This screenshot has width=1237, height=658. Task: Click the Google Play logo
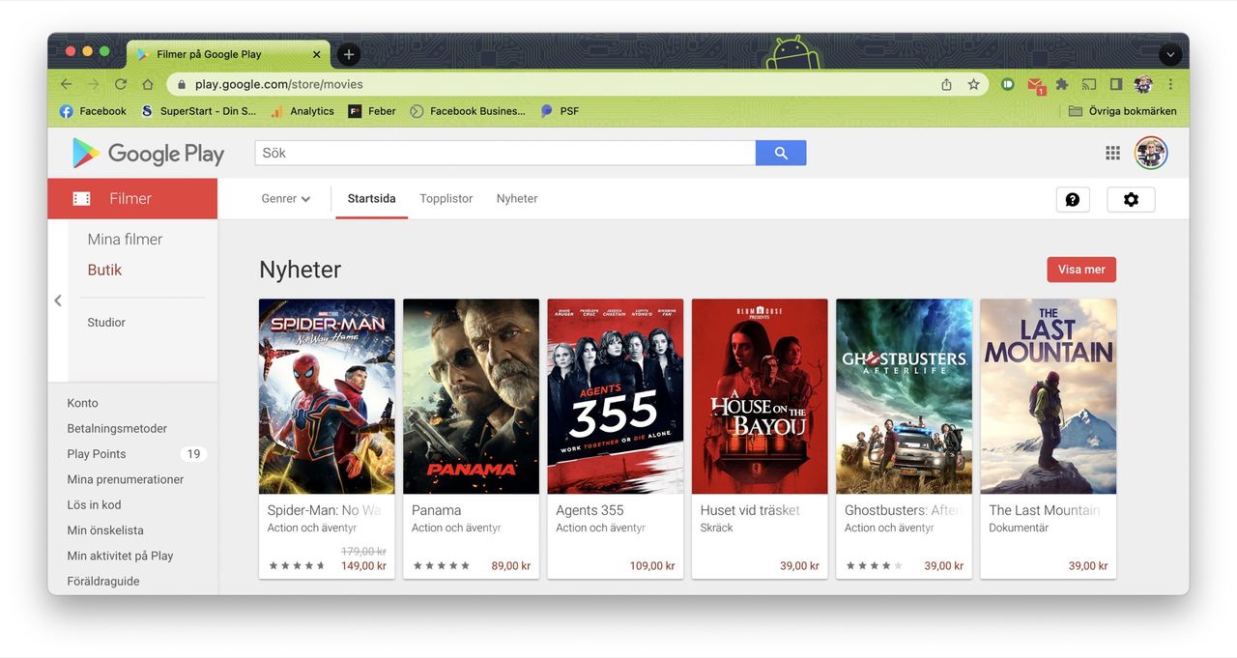coord(147,153)
